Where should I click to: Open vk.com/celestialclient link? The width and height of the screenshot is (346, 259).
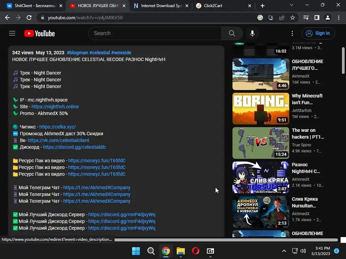pyautogui.click(x=58, y=140)
